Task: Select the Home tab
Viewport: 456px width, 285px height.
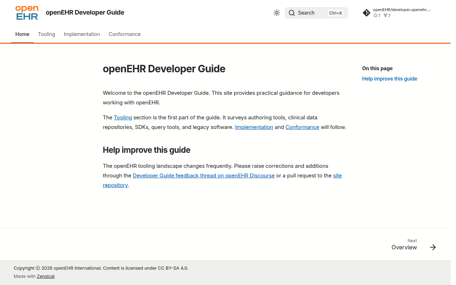Action: click(x=22, y=34)
